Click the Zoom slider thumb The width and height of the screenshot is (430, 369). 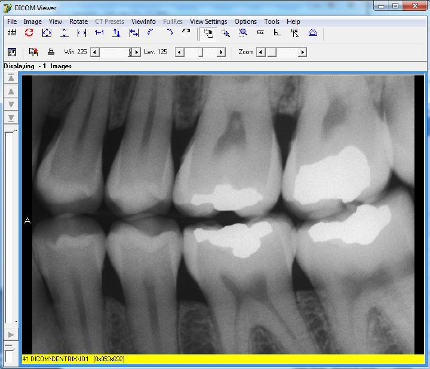point(272,52)
